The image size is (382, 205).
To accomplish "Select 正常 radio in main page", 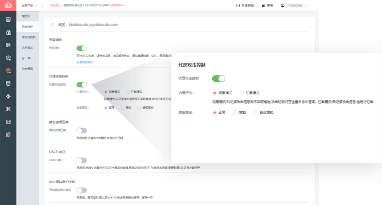I will (106, 107).
